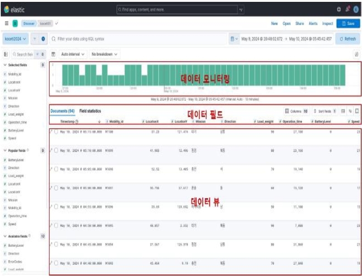Screen dimensions: 362x279
Task: Select the Documents (94) tab
Action: pos(62,111)
